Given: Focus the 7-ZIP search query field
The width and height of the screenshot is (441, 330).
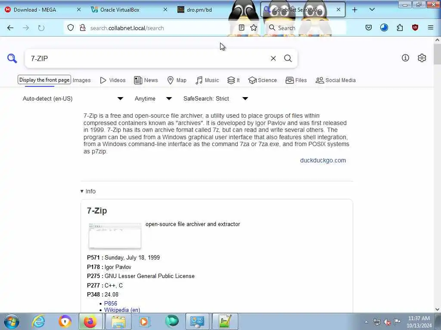Looking at the screenshot, I should pyautogui.click(x=146, y=58).
